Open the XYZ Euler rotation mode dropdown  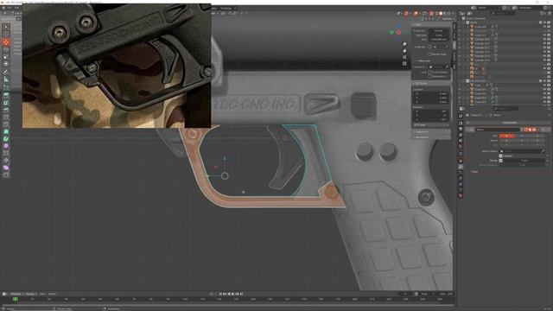pos(431,124)
